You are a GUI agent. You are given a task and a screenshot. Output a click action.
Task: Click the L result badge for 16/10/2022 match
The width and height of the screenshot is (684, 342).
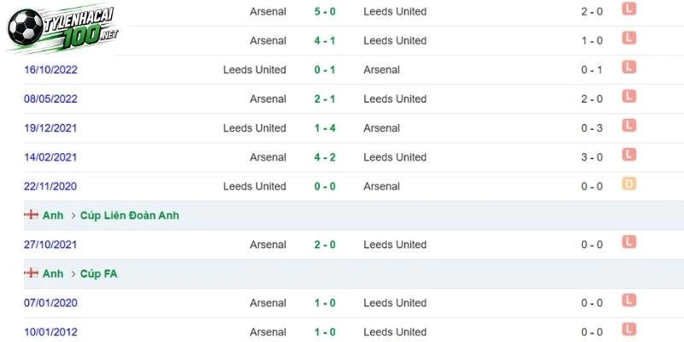pyautogui.click(x=629, y=68)
